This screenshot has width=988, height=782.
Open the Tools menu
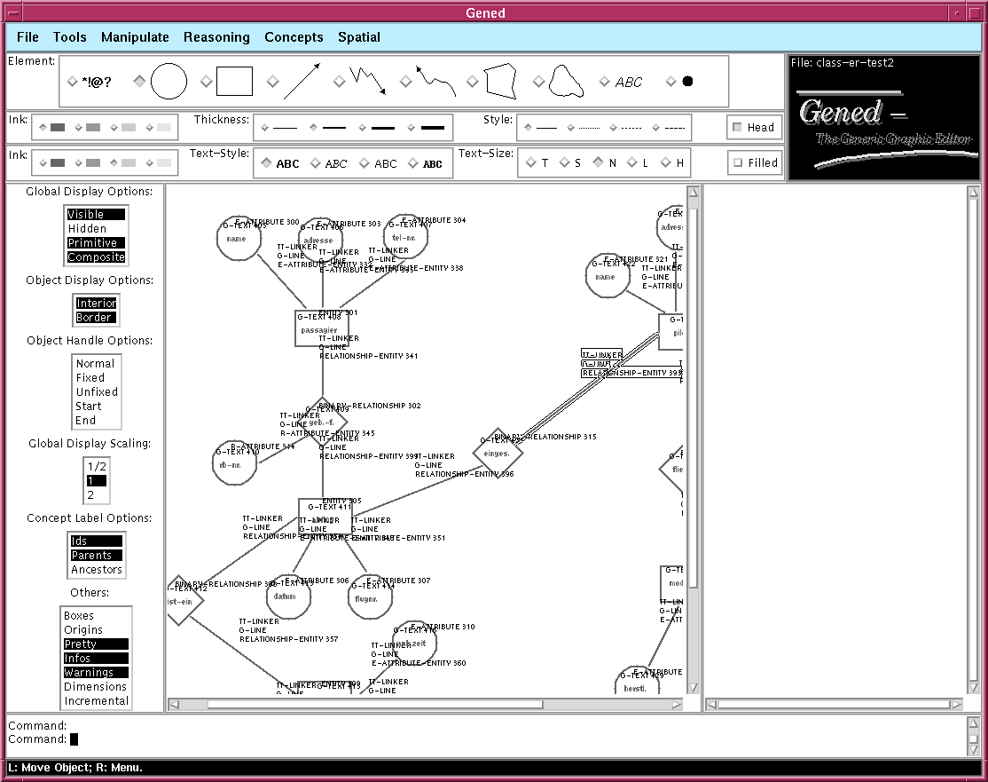(69, 37)
